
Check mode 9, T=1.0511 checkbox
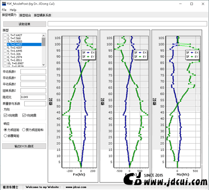[5, 60]
